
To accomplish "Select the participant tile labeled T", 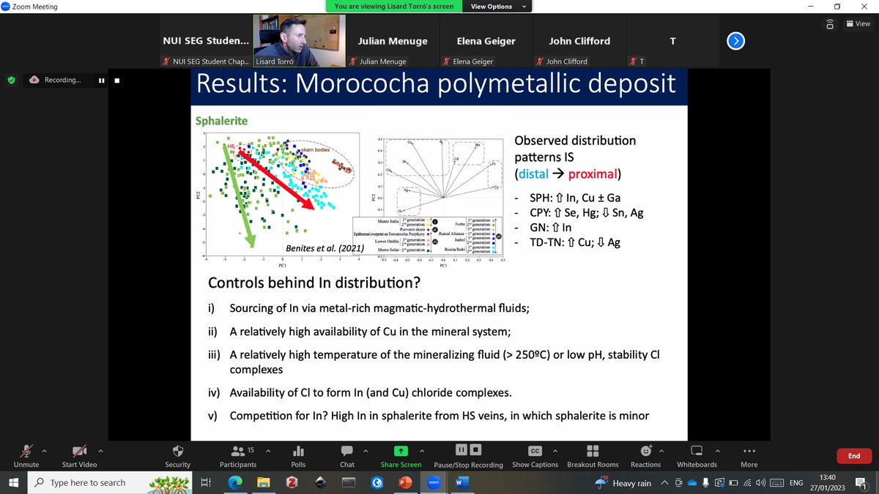I will click(672, 42).
